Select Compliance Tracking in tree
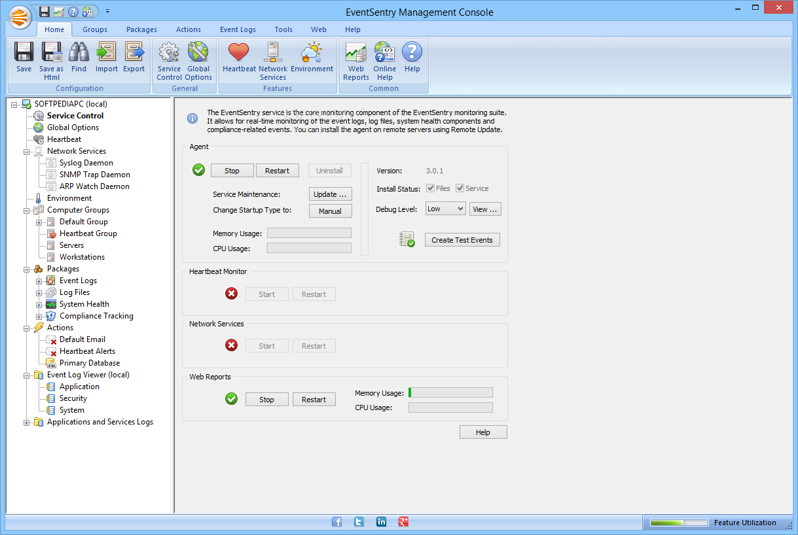Viewport: 798px width, 535px height. click(96, 316)
